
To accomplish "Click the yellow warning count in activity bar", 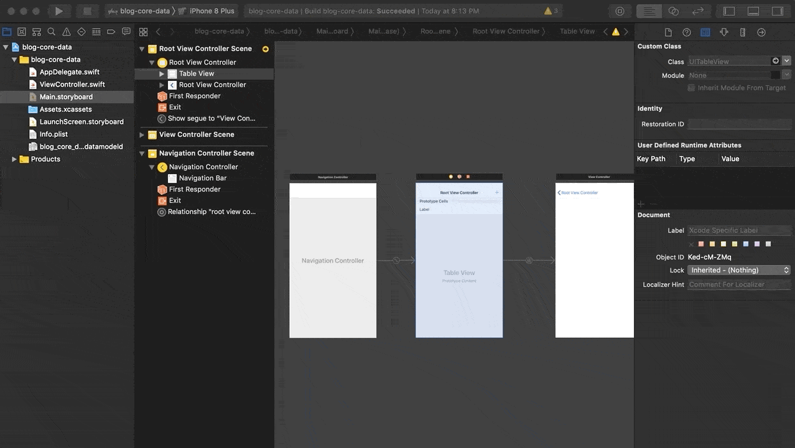I will [x=551, y=11].
